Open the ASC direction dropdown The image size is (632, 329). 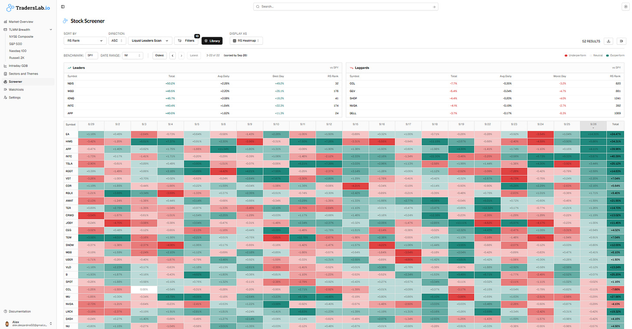(x=117, y=41)
